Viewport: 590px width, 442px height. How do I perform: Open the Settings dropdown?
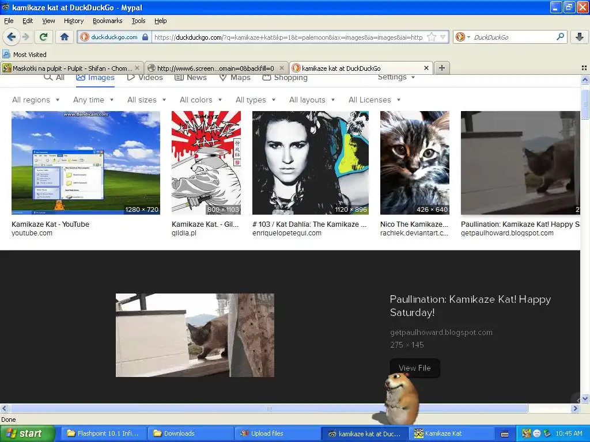(x=396, y=77)
